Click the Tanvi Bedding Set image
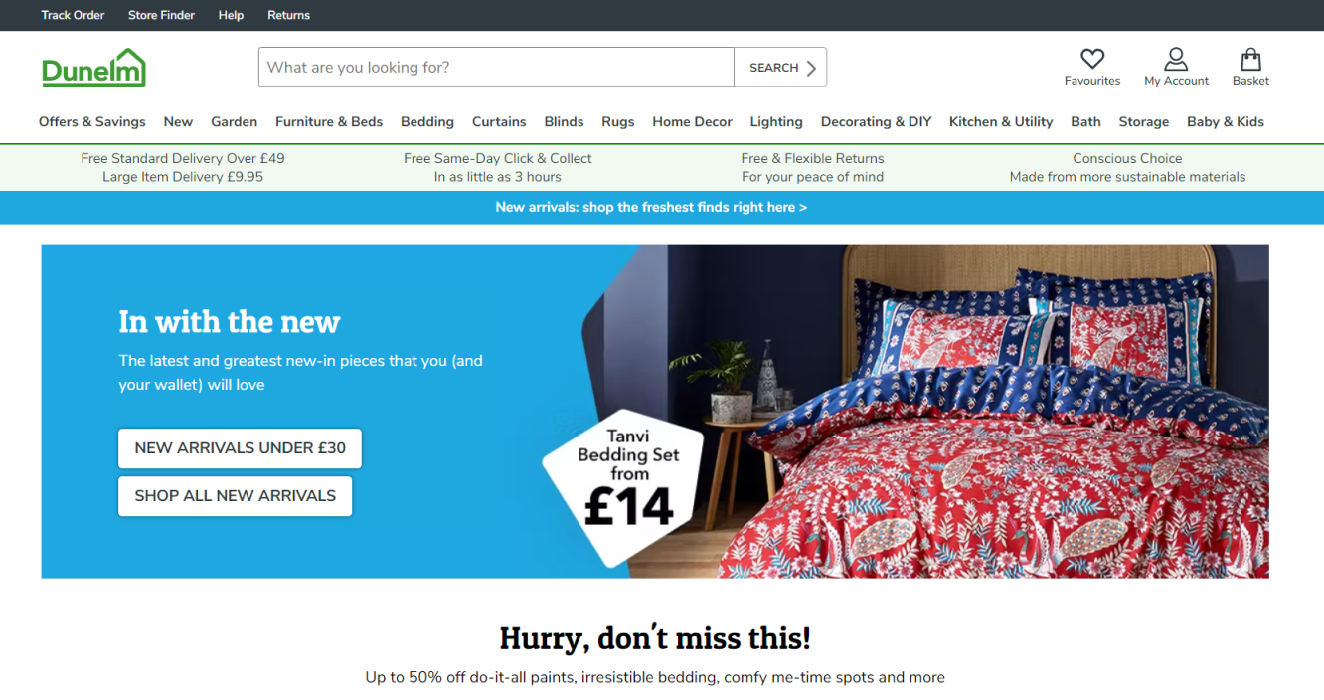 [924, 411]
